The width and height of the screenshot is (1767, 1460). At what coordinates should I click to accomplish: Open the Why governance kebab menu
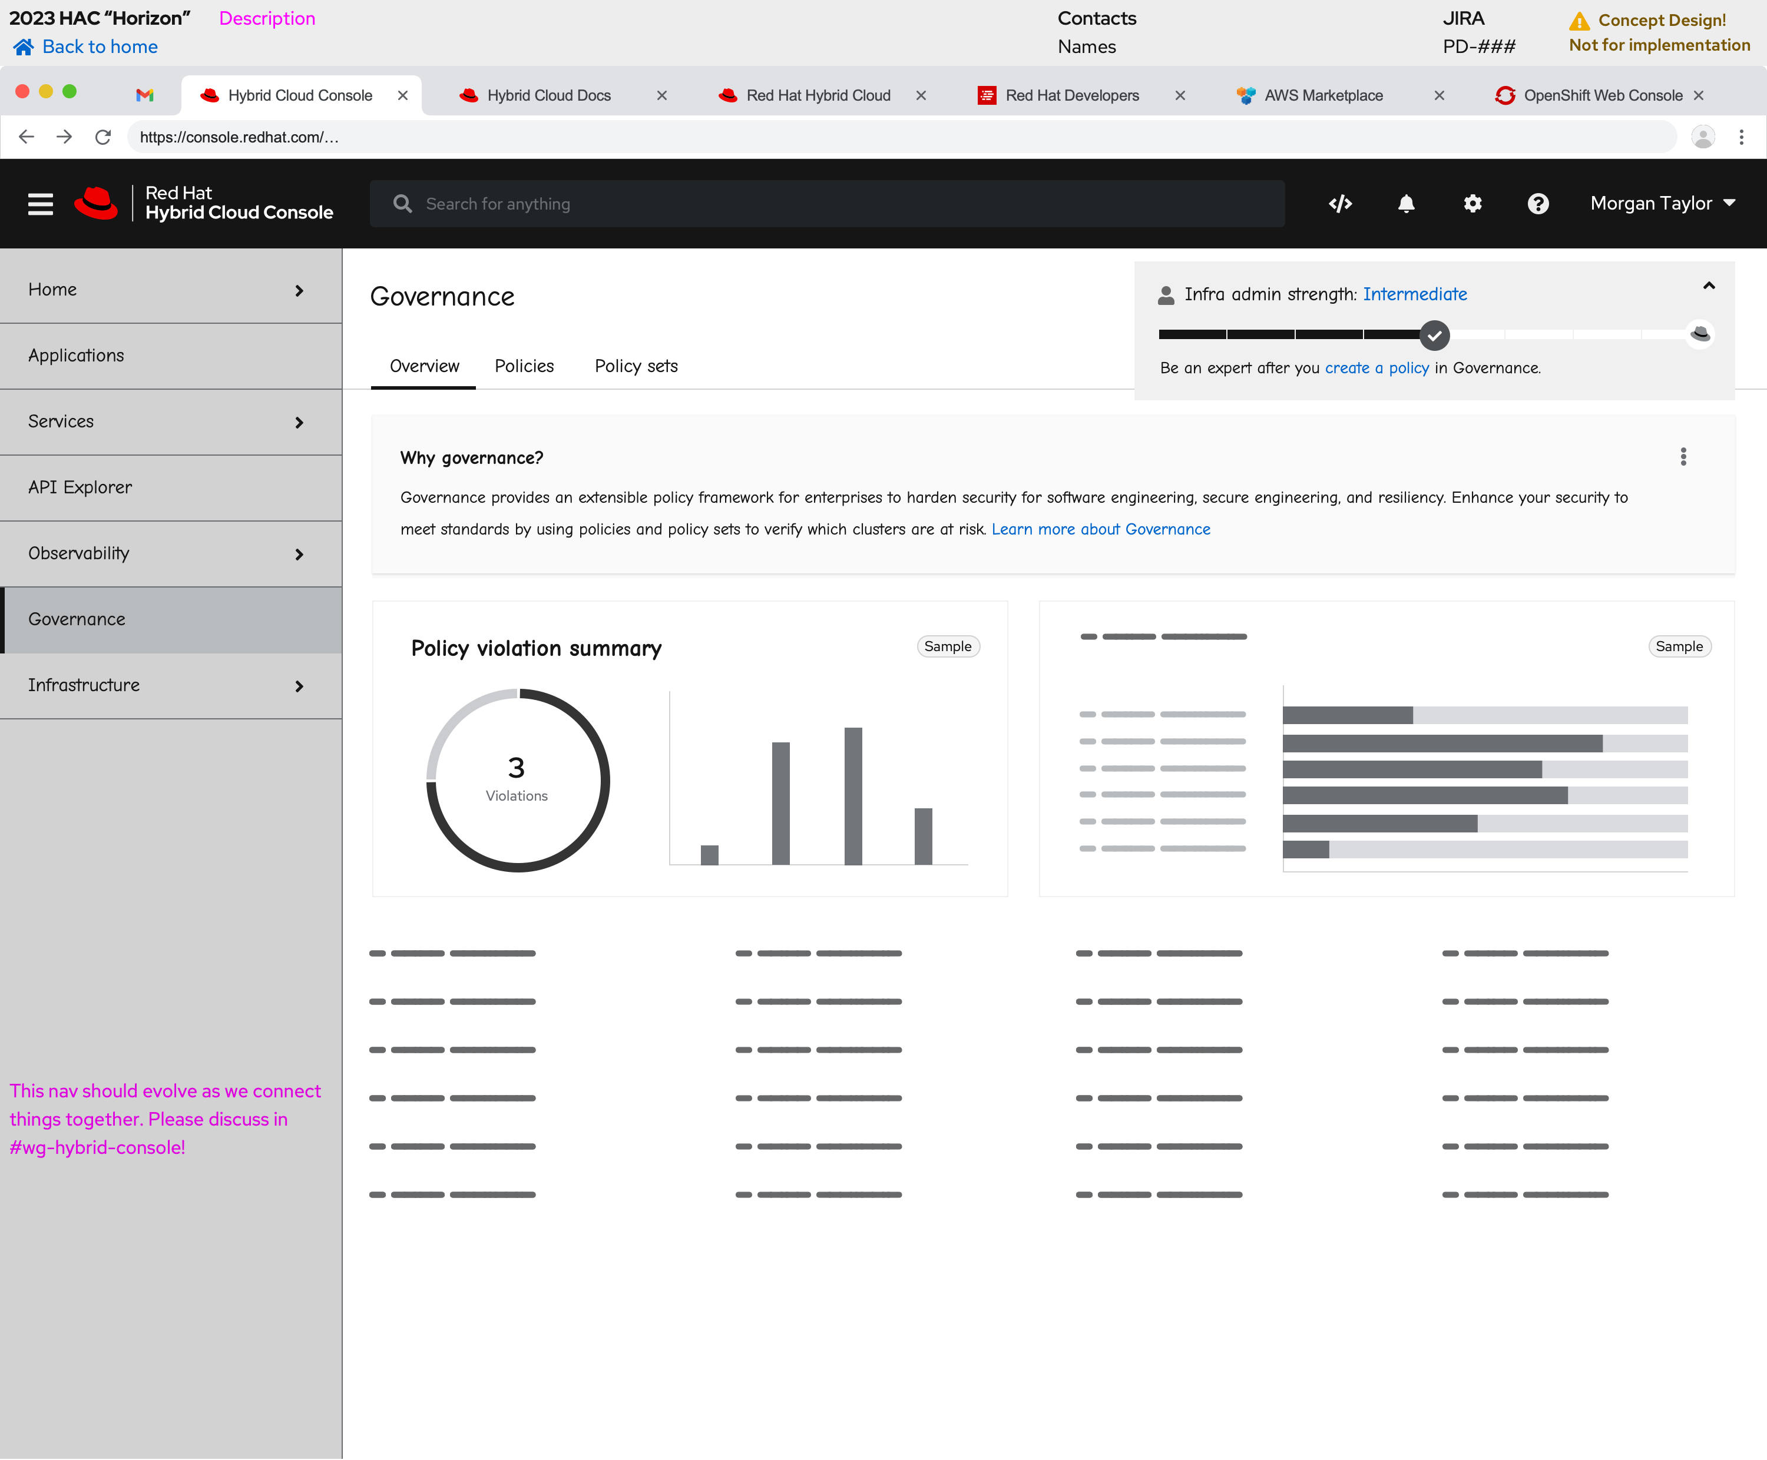pyautogui.click(x=1683, y=457)
